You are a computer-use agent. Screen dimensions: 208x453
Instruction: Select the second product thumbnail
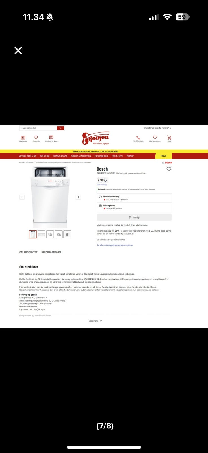[x=42, y=234]
